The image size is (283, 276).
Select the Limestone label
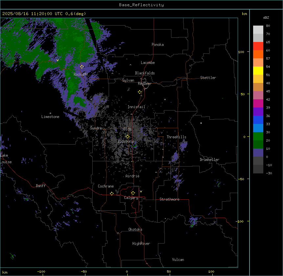tap(50, 117)
